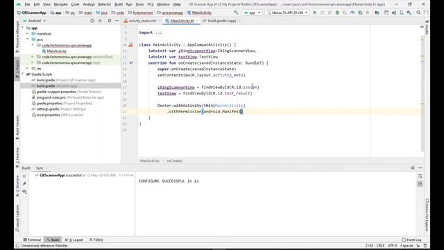Viewport: 444px width, 250px height.
Task: Open the app run configuration dropdown
Action: (x=252, y=12)
